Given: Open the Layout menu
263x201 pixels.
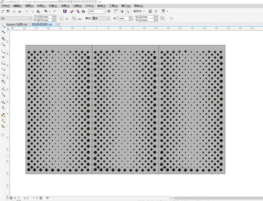Looking at the screenshot, I should 41,6.
